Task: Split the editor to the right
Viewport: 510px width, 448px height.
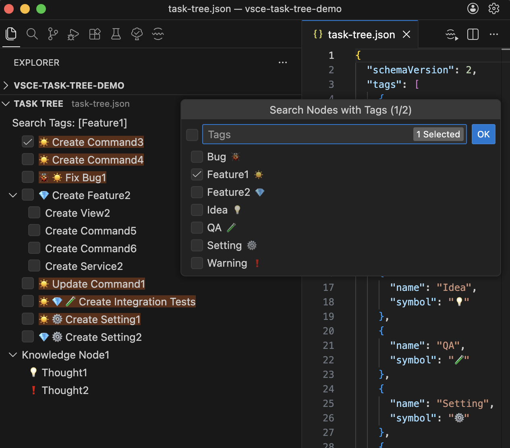Action: pos(473,35)
